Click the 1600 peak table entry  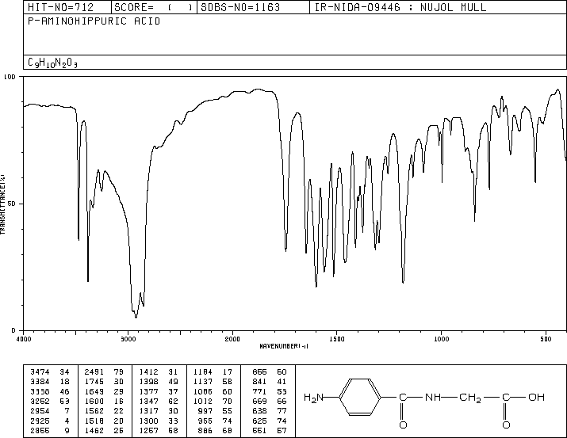click(104, 401)
